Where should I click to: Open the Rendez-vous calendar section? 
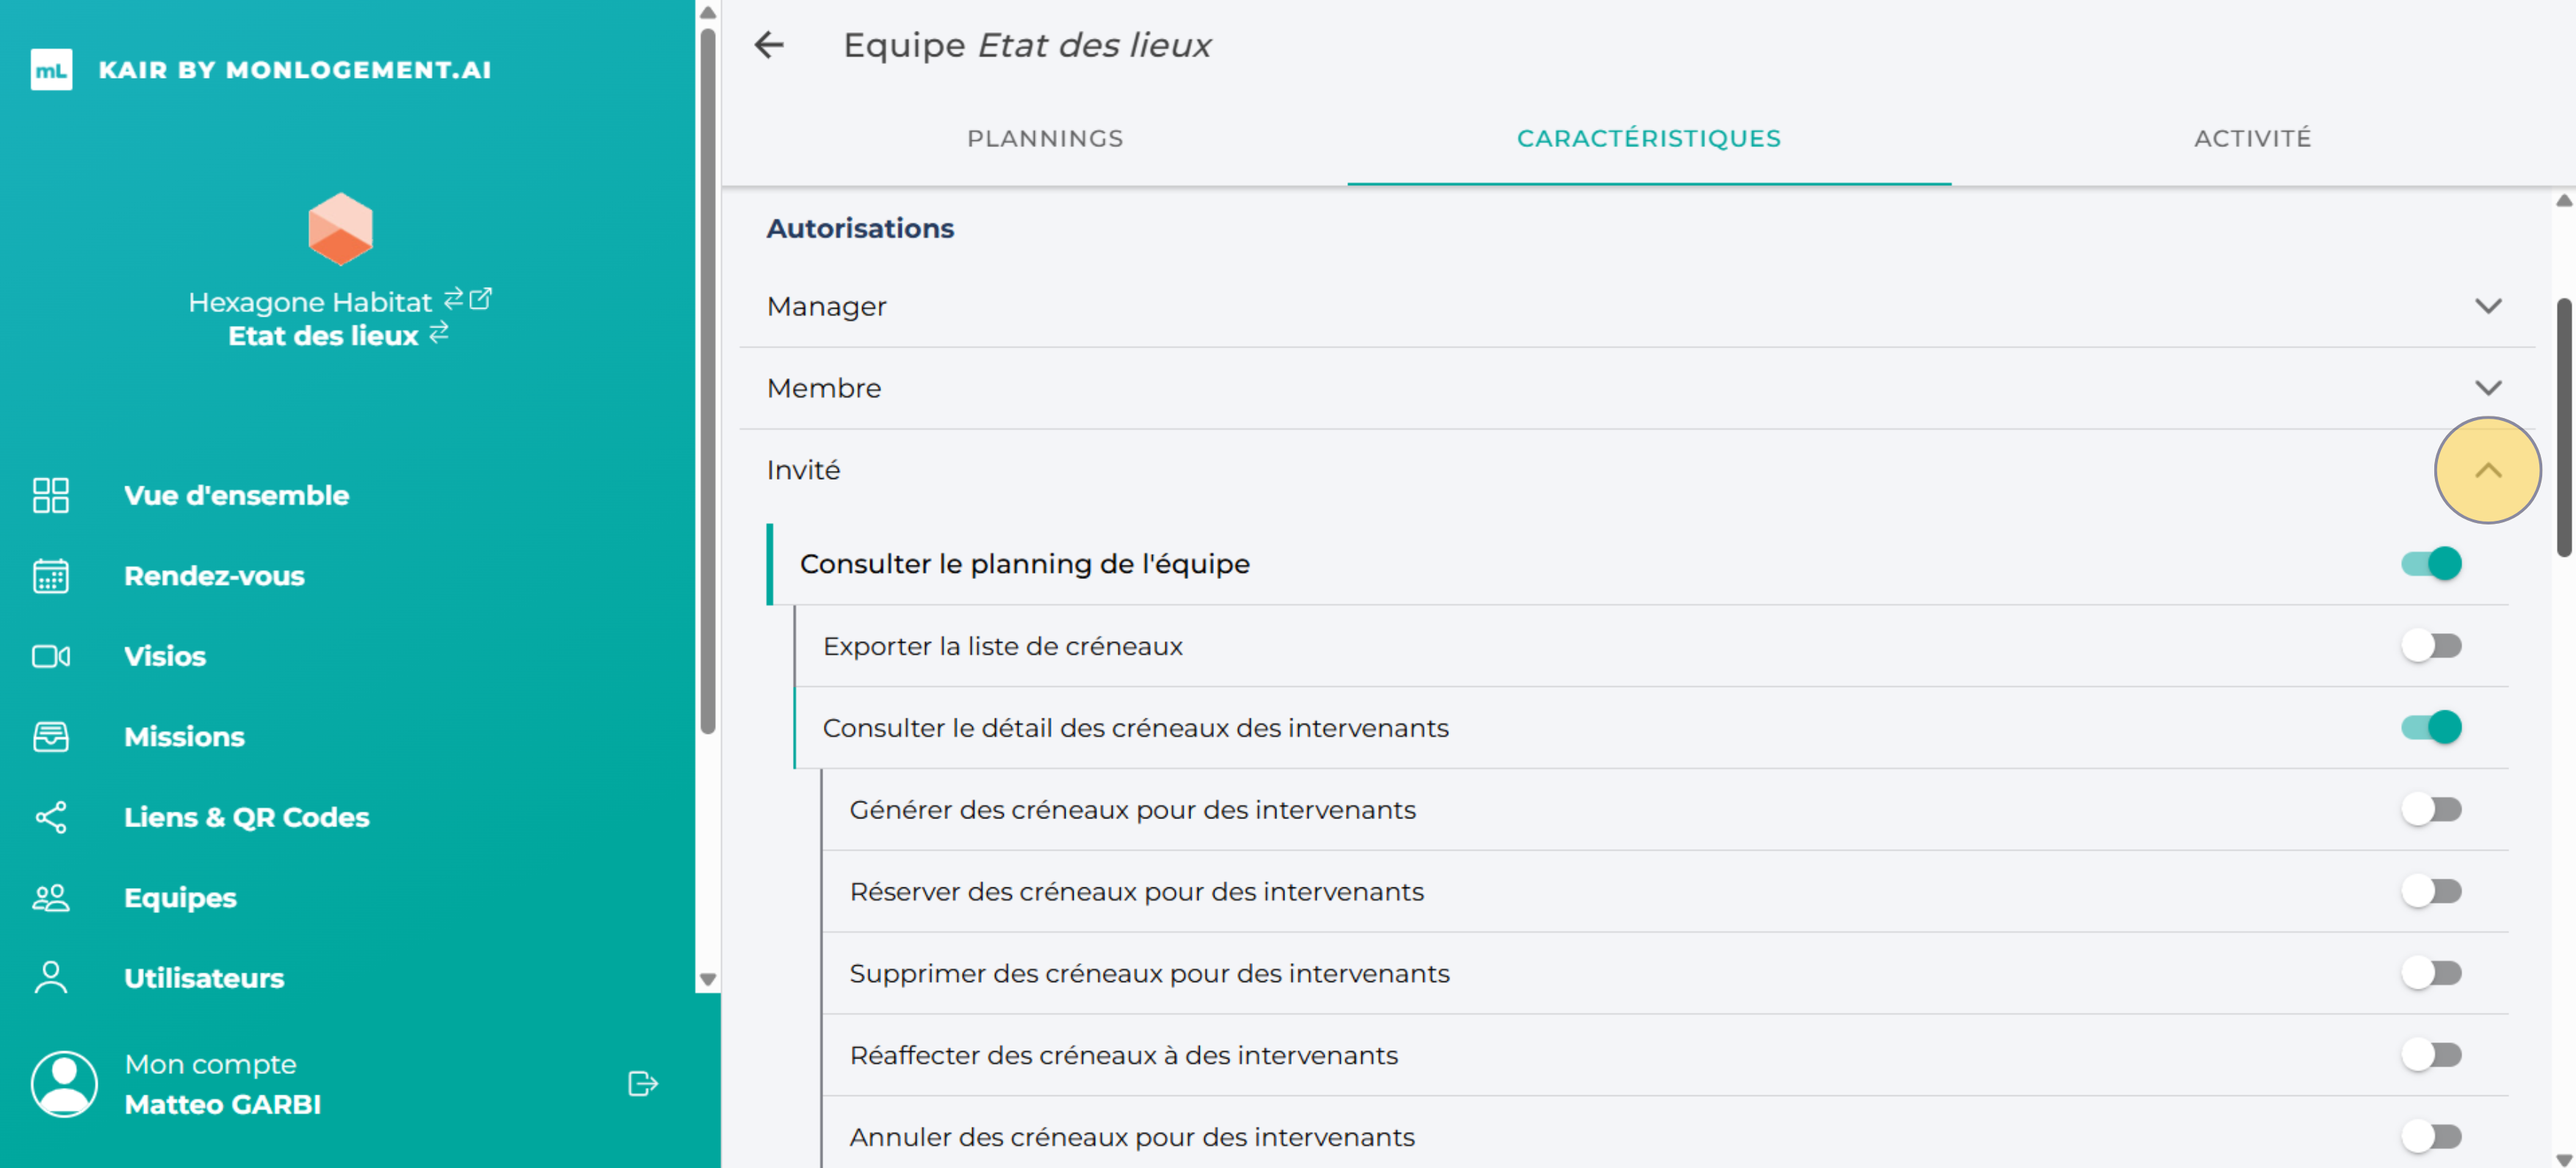pos(215,575)
